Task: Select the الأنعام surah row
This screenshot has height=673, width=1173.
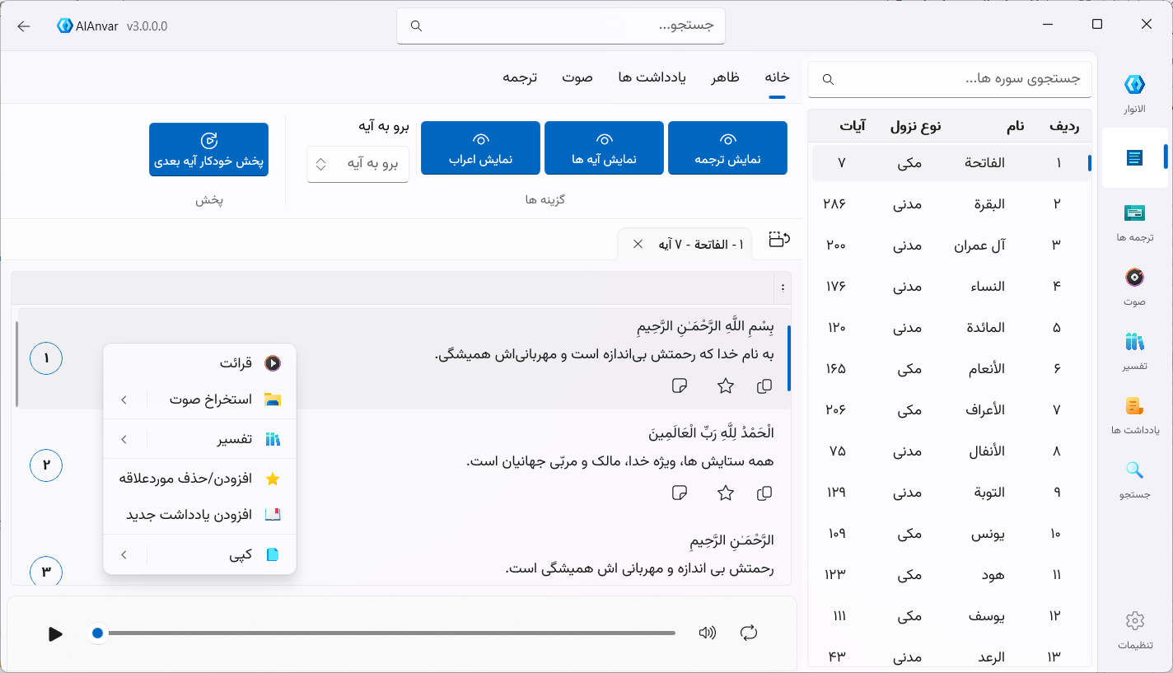Action: (950, 369)
